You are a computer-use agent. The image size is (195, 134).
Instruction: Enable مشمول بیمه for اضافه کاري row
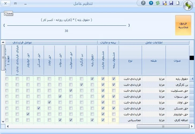click(x=114, y=120)
